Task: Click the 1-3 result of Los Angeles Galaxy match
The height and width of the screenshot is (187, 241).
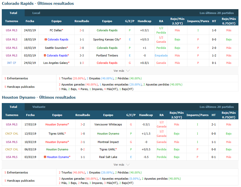Action: point(82,63)
